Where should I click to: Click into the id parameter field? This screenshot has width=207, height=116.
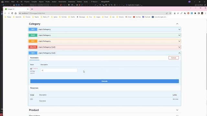coord(59,70)
